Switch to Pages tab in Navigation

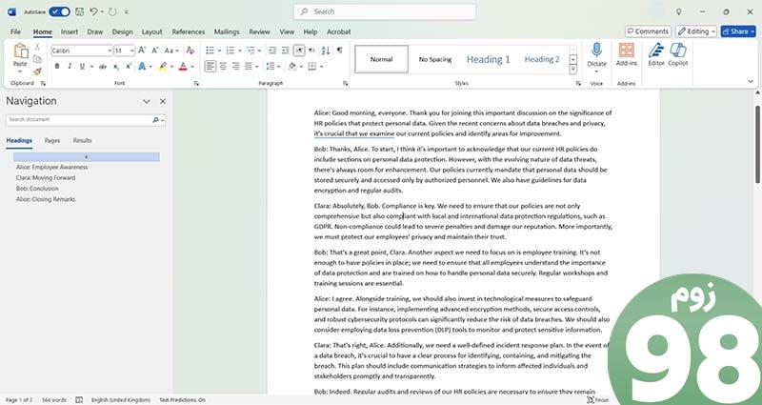click(52, 140)
